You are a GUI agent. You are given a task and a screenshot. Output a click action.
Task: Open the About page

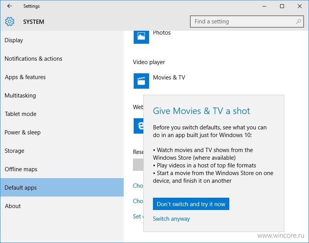62,206
